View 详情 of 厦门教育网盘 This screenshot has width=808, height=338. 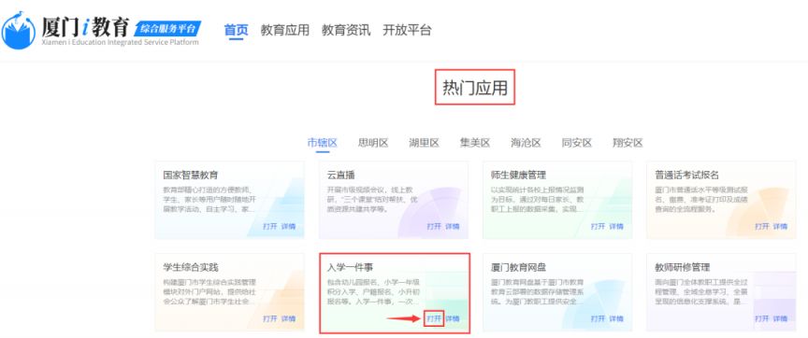click(616, 319)
